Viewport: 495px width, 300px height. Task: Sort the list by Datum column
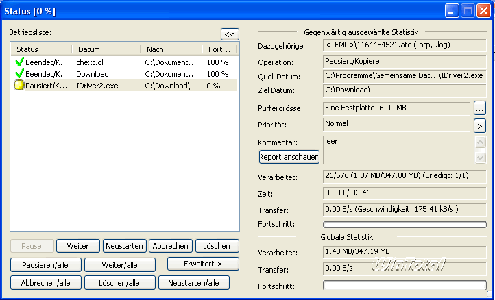[x=106, y=49]
